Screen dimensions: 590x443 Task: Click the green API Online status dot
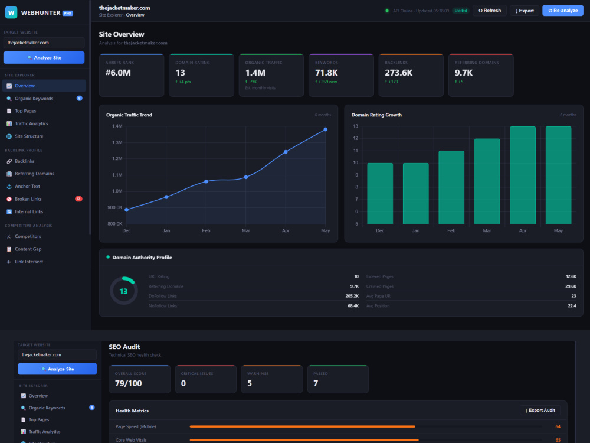click(387, 11)
